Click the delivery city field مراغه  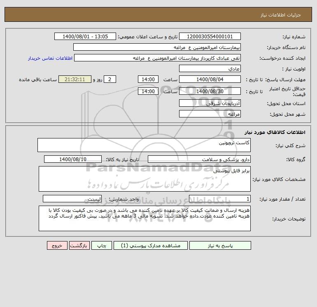[x=210, y=114]
